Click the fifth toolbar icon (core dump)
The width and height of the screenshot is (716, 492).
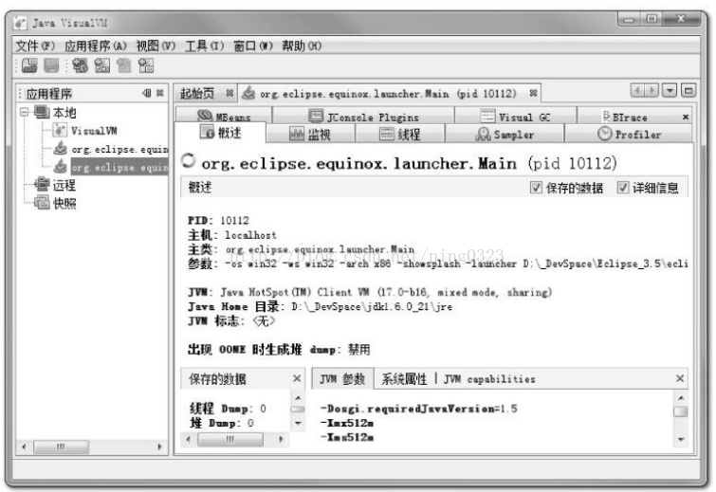click(123, 66)
